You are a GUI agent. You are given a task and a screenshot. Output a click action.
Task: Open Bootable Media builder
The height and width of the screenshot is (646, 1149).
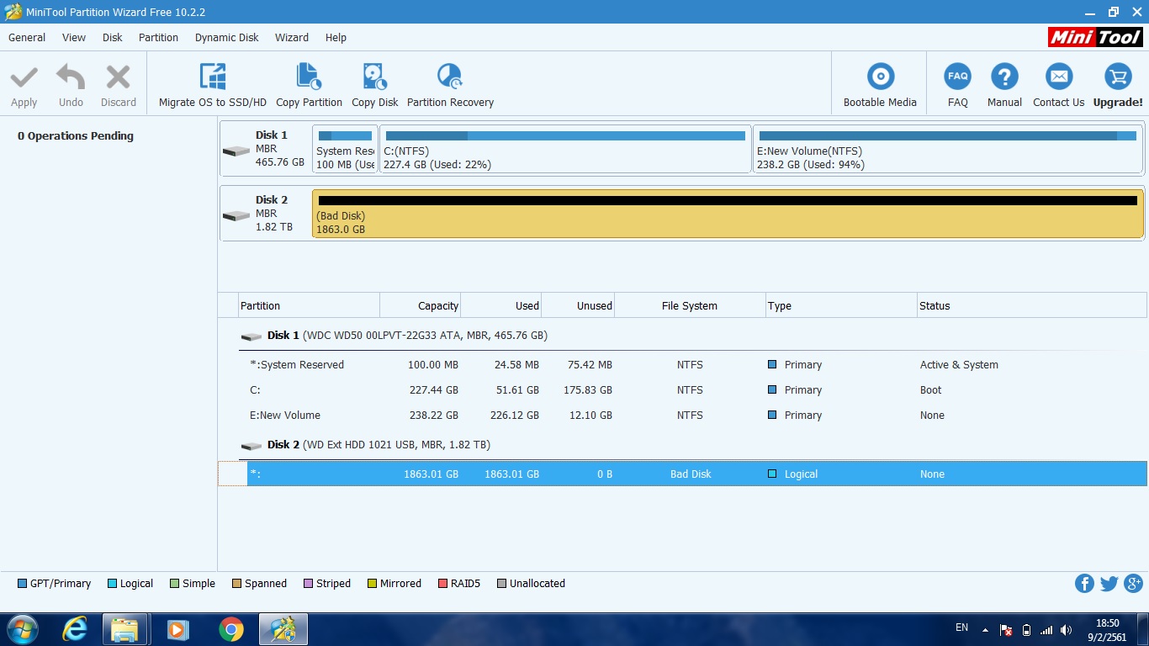tap(880, 85)
